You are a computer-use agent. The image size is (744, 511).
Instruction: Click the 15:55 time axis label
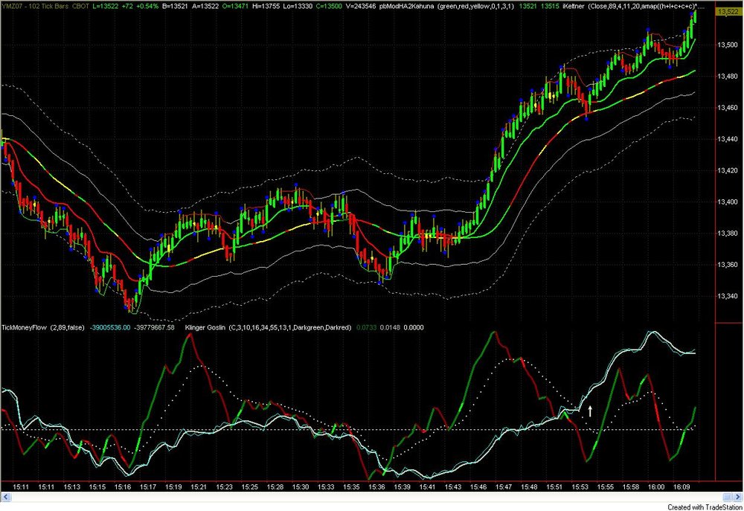pos(606,486)
